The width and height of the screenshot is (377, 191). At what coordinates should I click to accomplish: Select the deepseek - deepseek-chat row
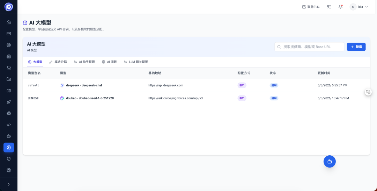(196, 85)
